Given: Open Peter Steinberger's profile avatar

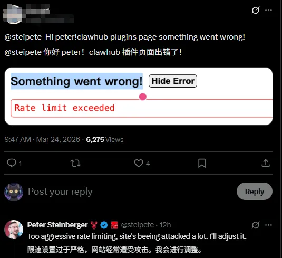Looking at the screenshot, I should click(x=14, y=230).
